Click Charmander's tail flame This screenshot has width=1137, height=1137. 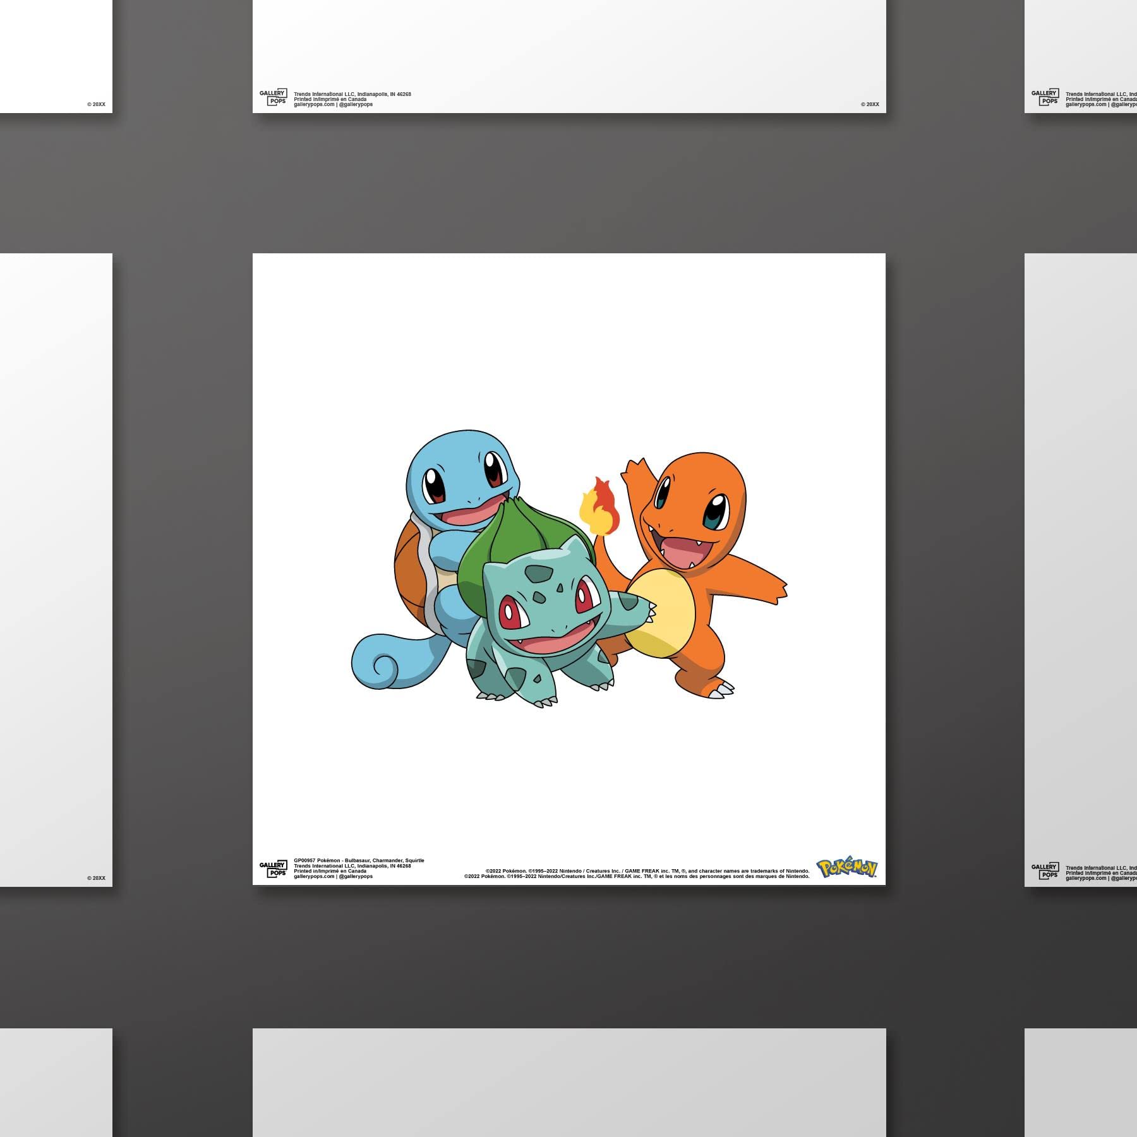[x=600, y=505]
